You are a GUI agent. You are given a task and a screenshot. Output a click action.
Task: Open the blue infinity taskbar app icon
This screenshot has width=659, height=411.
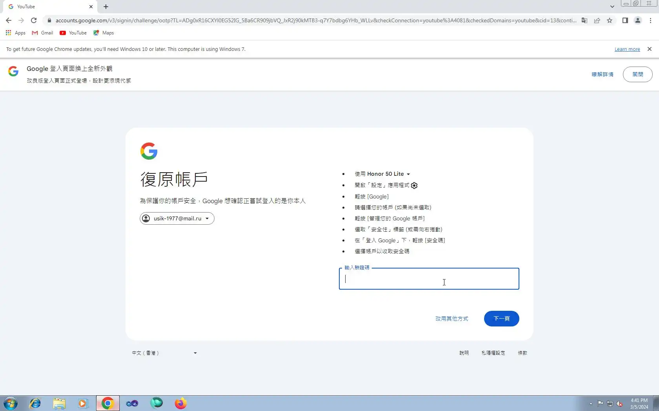132,403
